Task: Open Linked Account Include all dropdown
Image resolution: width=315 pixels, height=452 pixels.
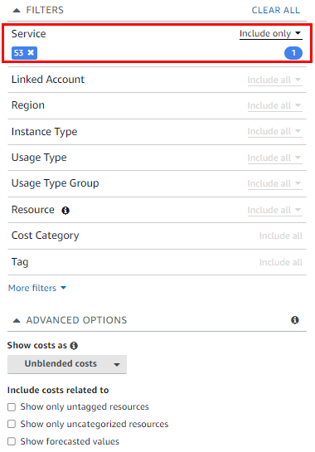Action: [x=274, y=80]
